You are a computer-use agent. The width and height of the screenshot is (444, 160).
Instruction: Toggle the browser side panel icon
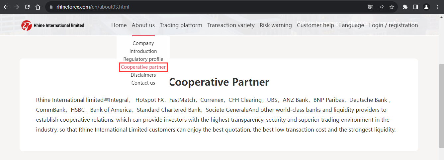point(415,7)
